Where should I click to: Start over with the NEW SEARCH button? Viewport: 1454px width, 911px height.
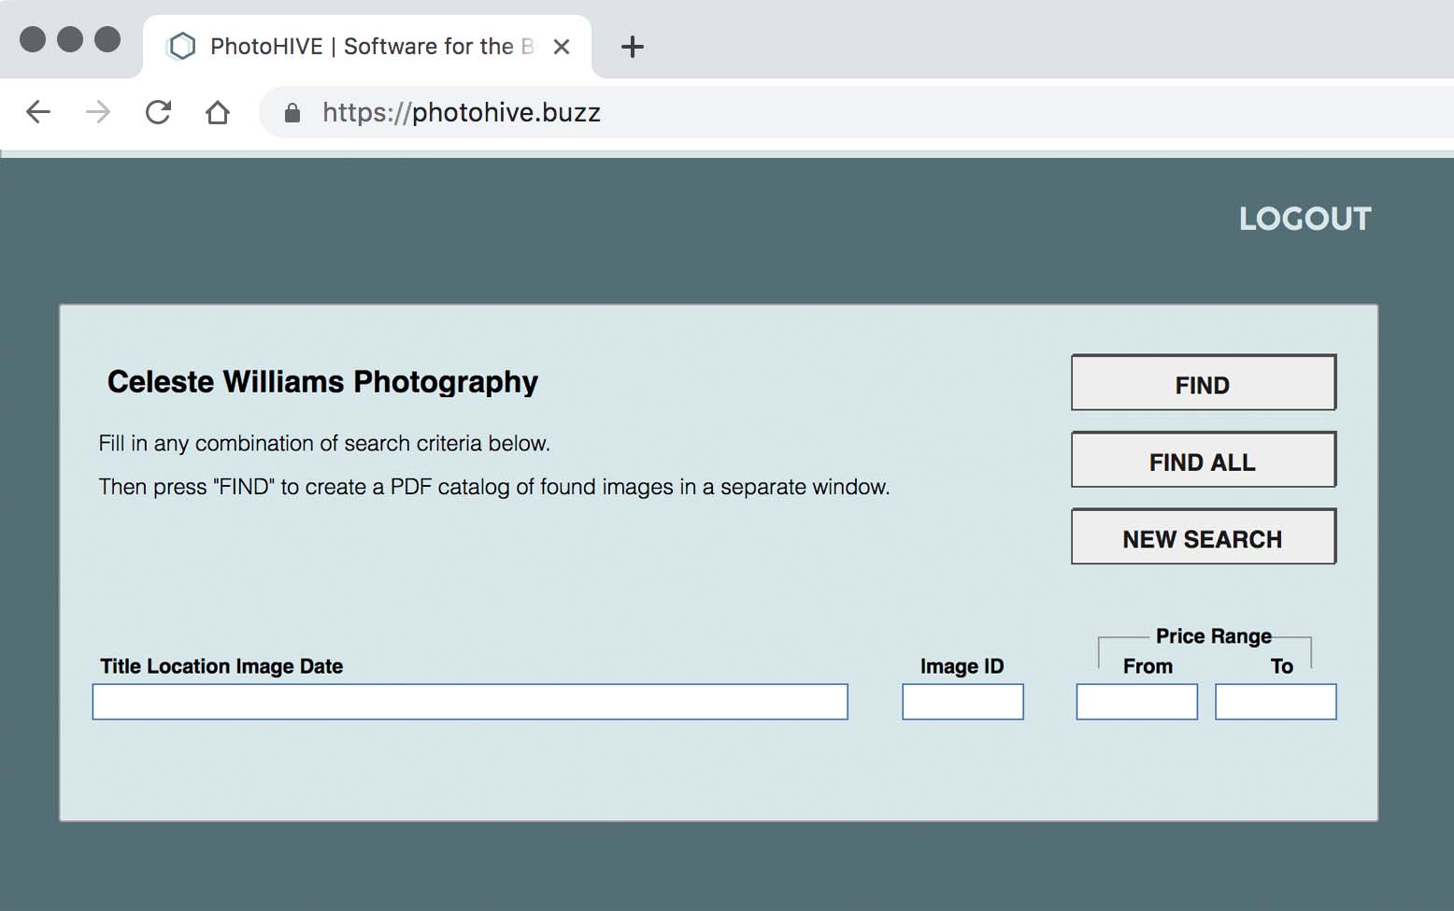pyautogui.click(x=1203, y=537)
